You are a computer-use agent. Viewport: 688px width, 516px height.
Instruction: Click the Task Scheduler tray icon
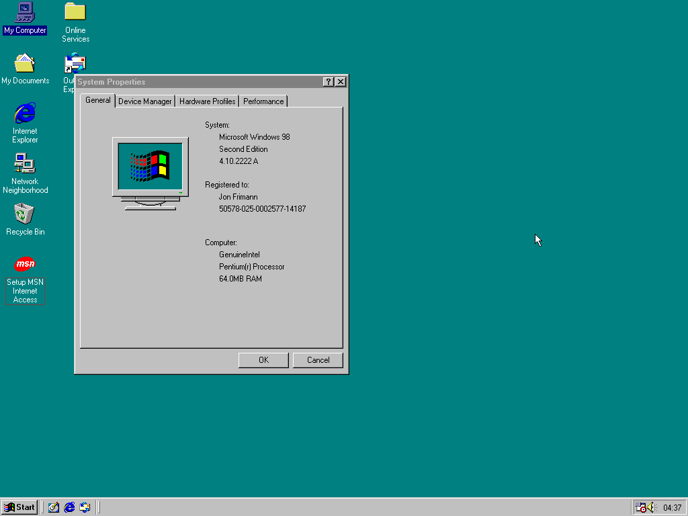click(x=640, y=507)
